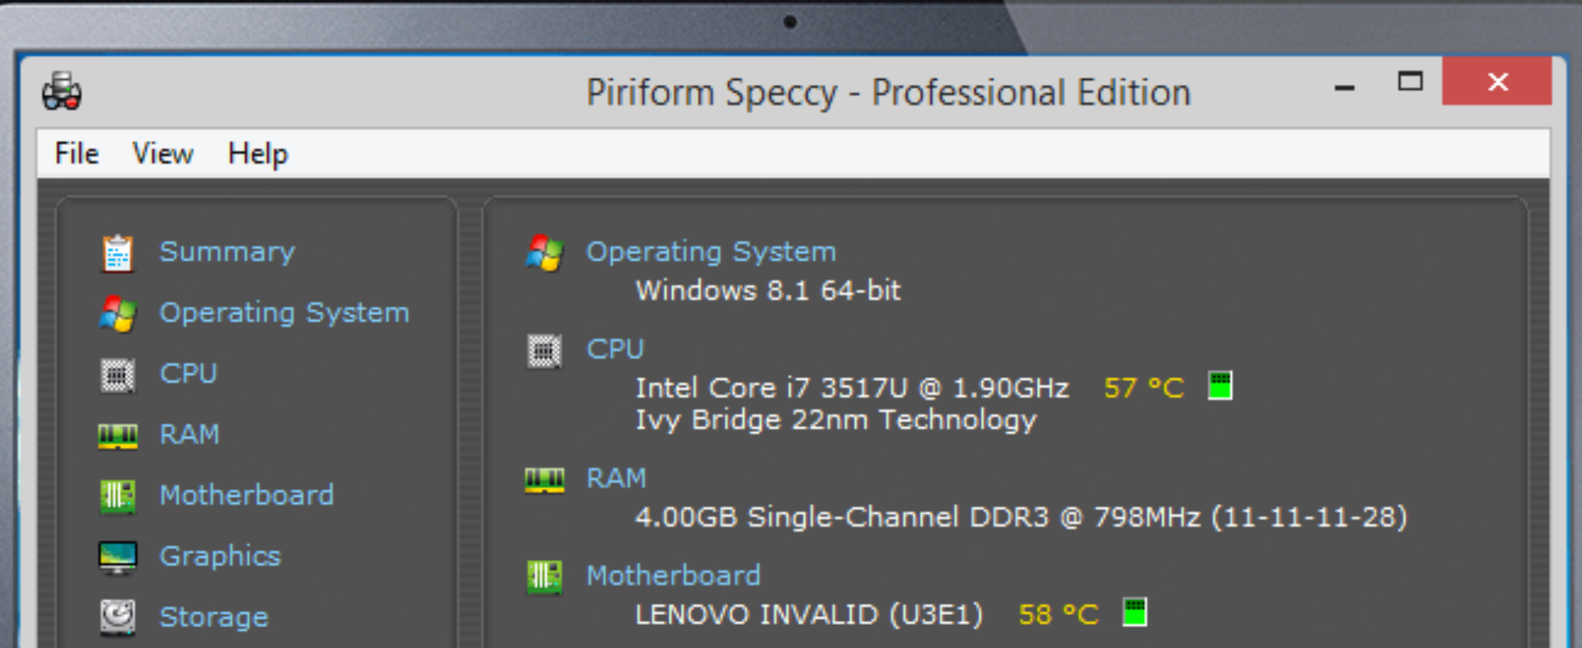Click the green motherboard temperature indicator icon
1582x648 pixels.
click(1135, 613)
